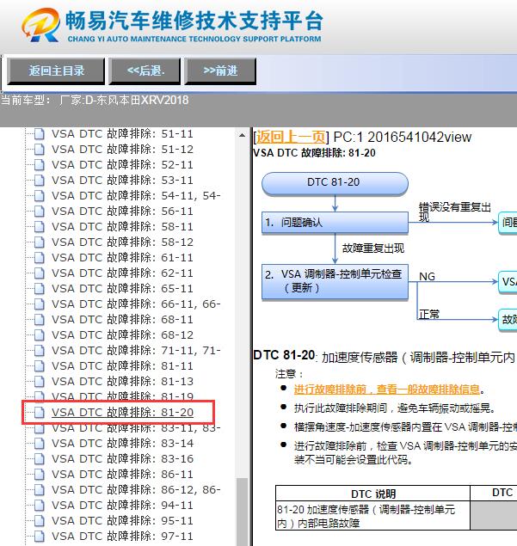Image resolution: width=517 pixels, height=546 pixels.
Task: Select tree item VSA DTC 故障排除: 86-12, 86-
Action: tap(136, 490)
